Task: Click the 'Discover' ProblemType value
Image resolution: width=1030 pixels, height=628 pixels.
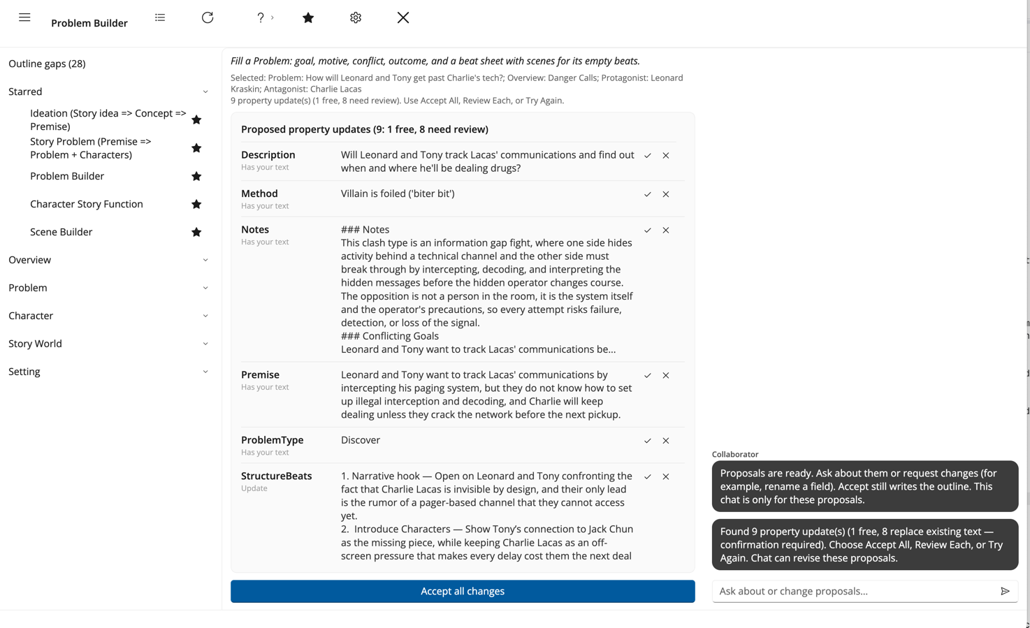Action: click(361, 440)
